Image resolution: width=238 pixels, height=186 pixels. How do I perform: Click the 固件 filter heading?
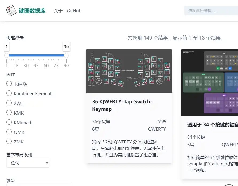[x=11, y=74]
